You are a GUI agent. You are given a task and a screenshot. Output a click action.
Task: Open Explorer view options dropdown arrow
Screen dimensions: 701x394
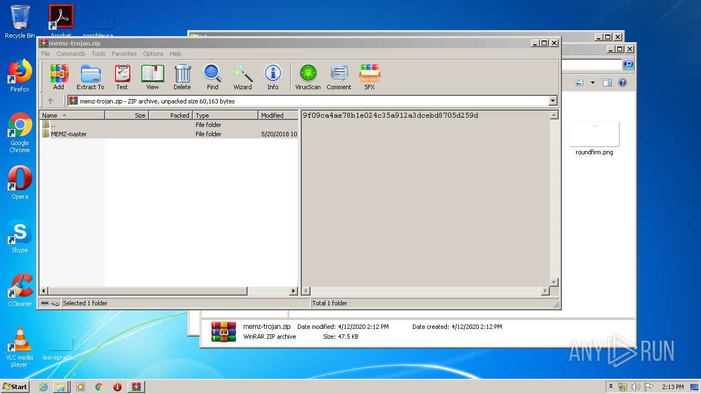[593, 83]
